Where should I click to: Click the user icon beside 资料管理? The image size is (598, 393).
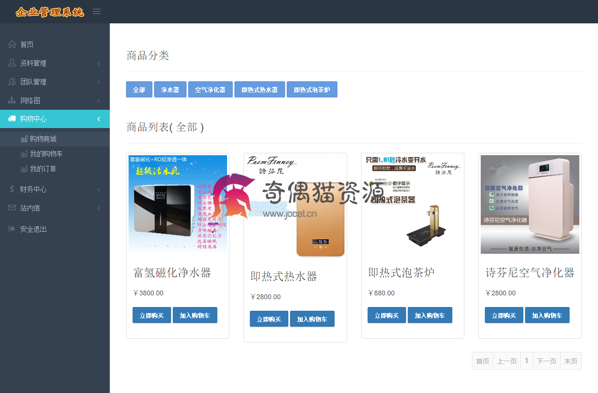point(12,63)
